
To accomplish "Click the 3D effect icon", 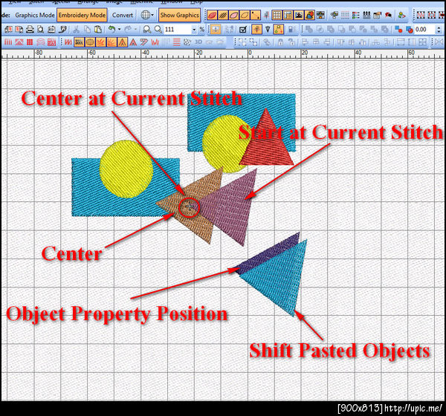I will pos(198,42).
